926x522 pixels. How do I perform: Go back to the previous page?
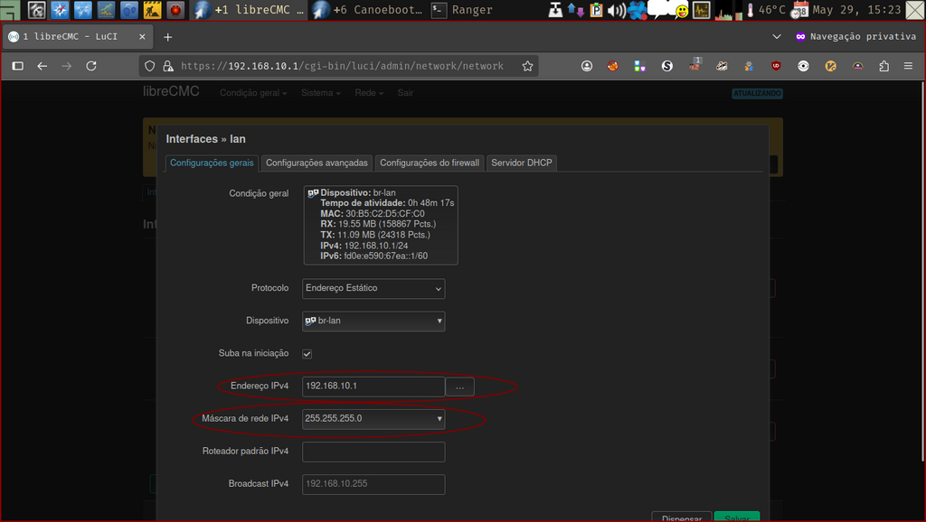tap(42, 66)
